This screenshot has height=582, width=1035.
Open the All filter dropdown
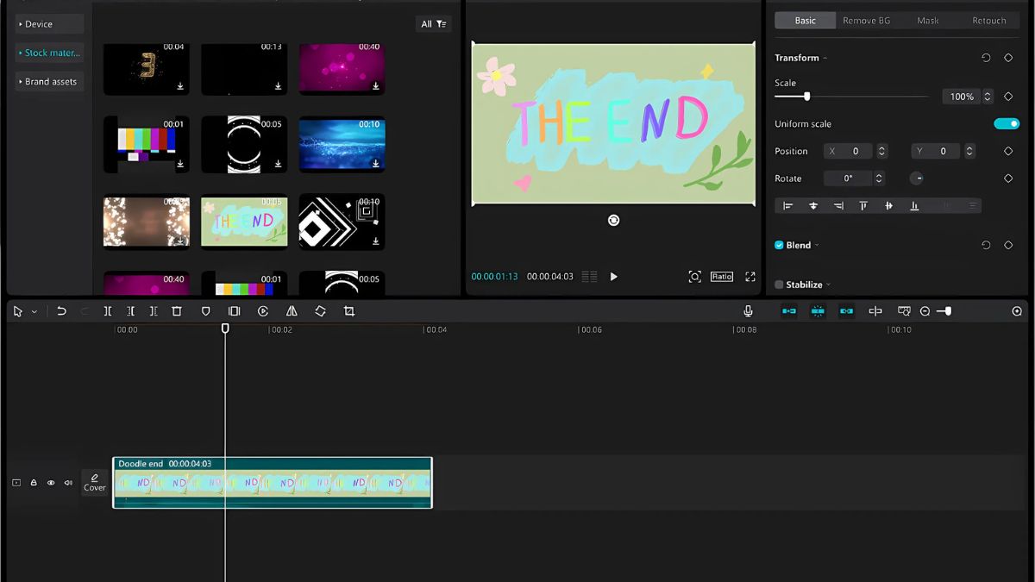pos(433,24)
